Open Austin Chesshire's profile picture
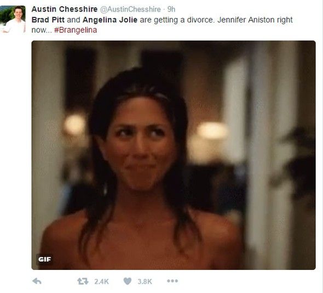Image resolution: width=323 pixels, height=293 pixels. (x=13, y=19)
